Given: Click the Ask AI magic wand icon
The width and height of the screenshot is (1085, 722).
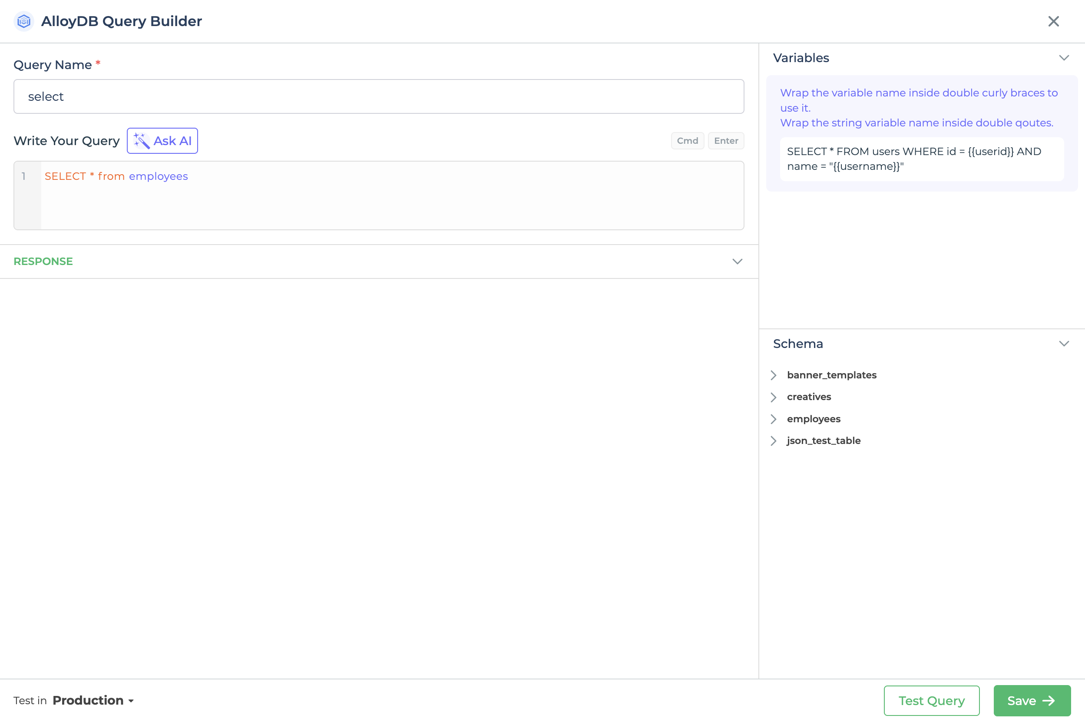Looking at the screenshot, I should pyautogui.click(x=141, y=141).
